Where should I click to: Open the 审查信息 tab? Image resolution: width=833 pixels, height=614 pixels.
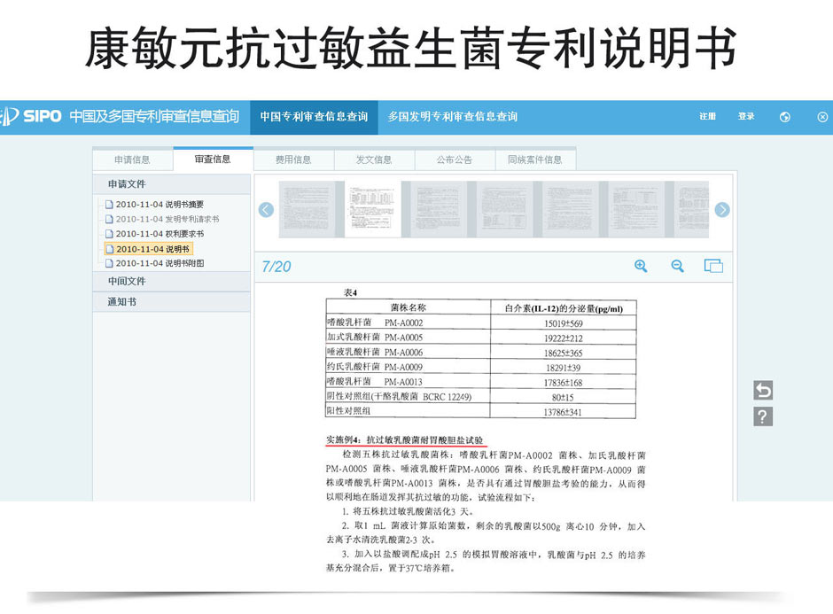point(213,159)
